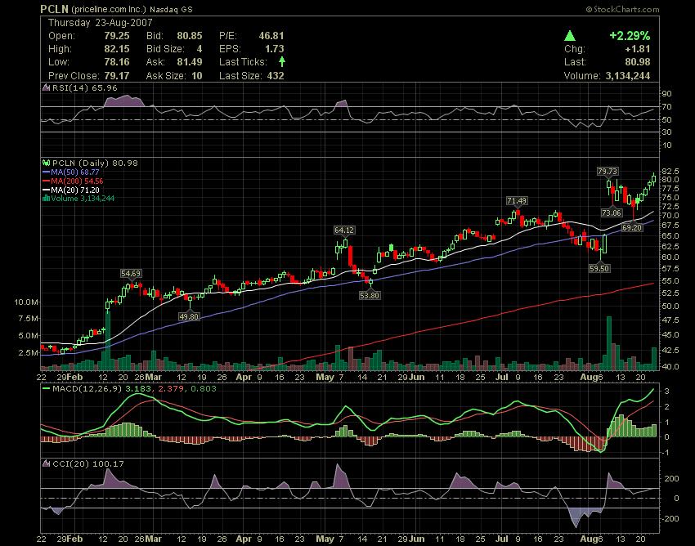Click the green up-arrow change indicator
The width and height of the screenshot is (695, 546).
pos(570,35)
